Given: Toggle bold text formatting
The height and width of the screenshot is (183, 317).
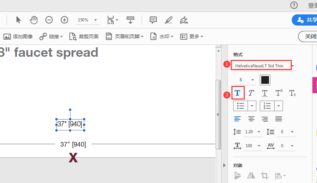Looking at the screenshot, I should (237, 93).
